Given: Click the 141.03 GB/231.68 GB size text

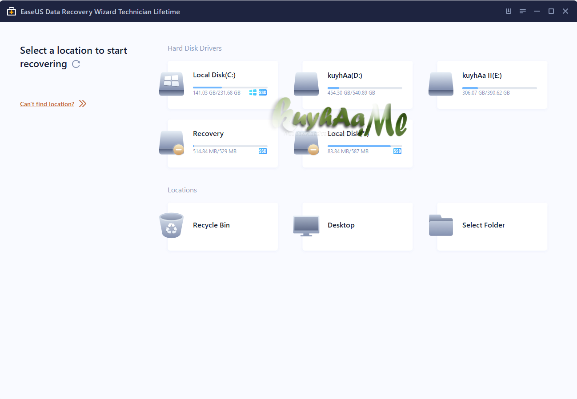Looking at the screenshot, I should pos(216,93).
